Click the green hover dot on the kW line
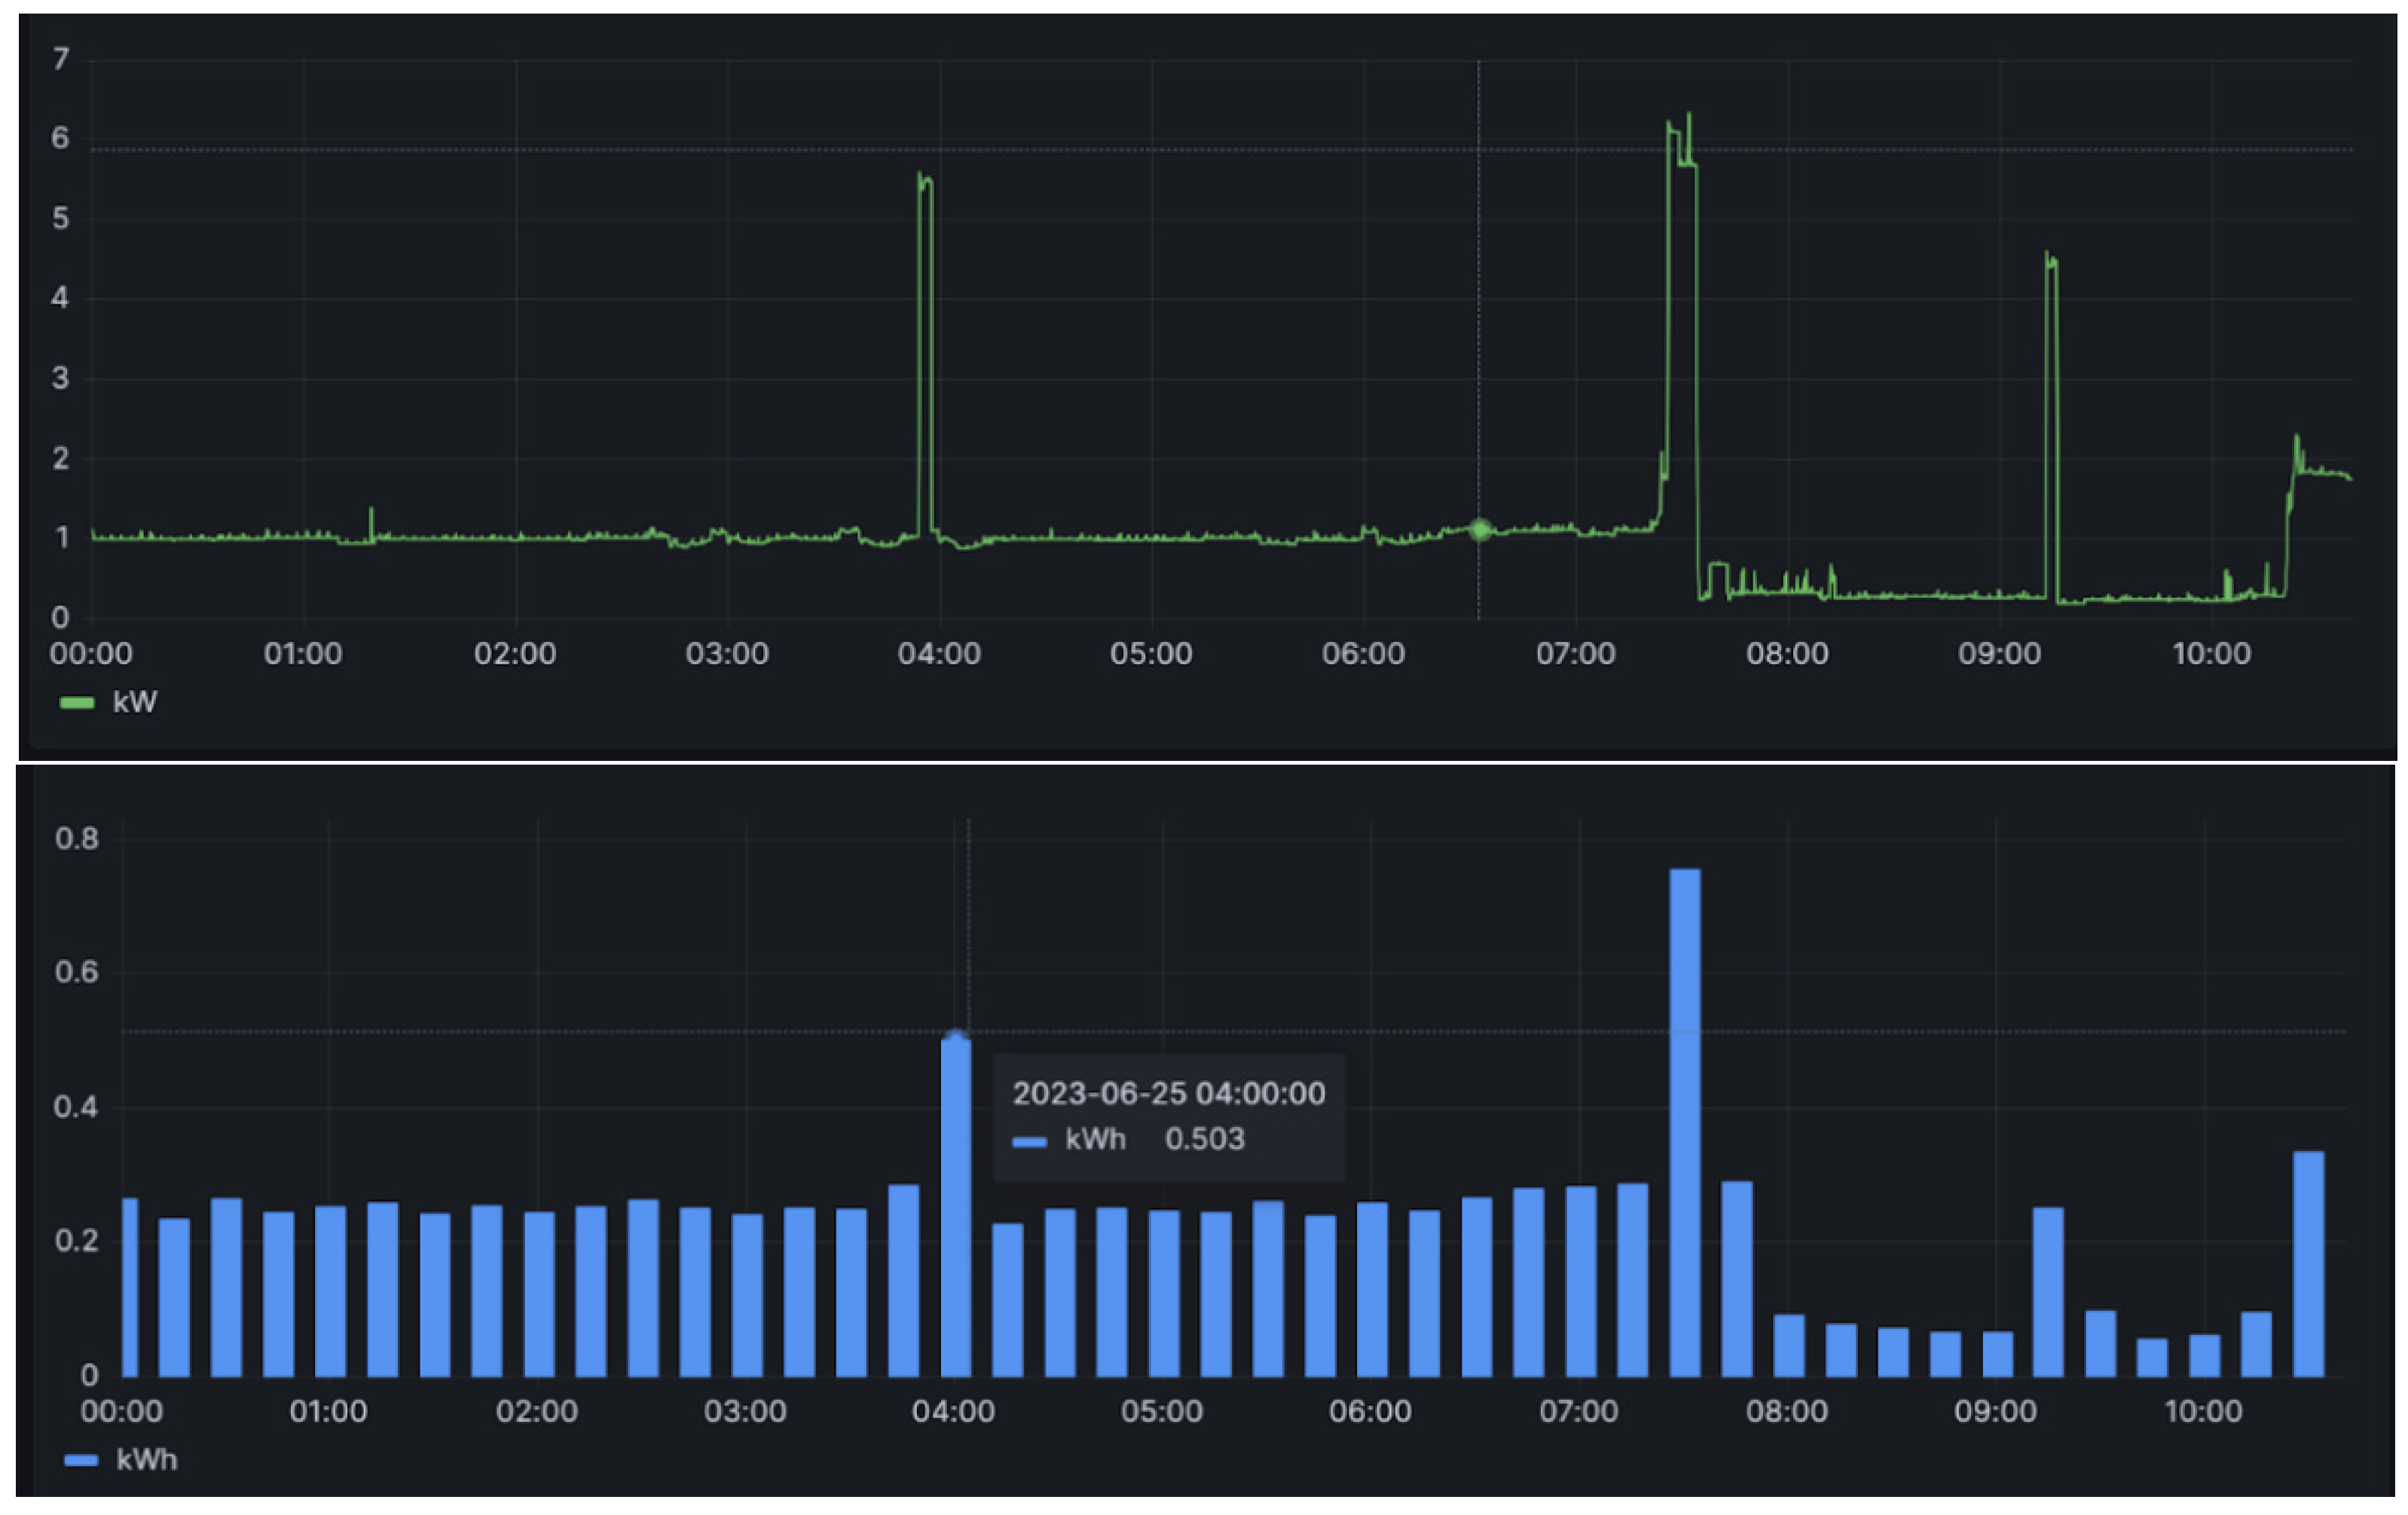Image resolution: width=2408 pixels, height=1515 pixels. pyautogui.click(x=1480, y=530)
